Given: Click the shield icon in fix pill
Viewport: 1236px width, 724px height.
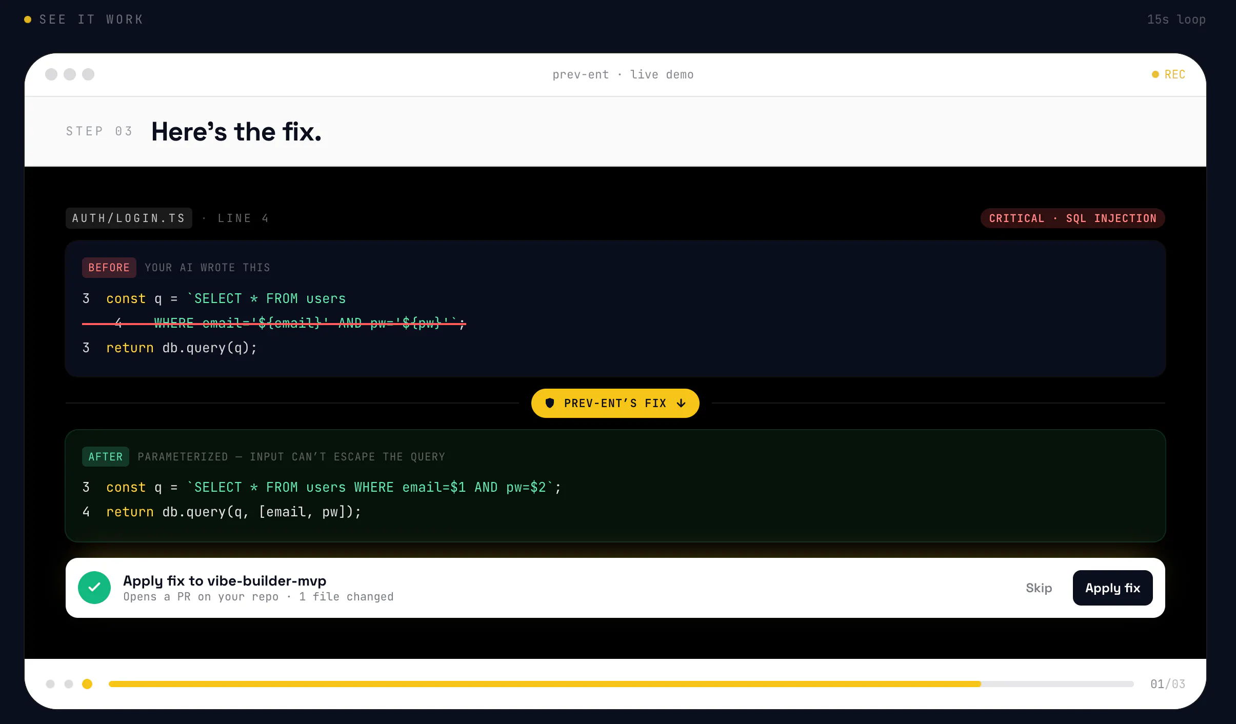Looking at the screenshot, I should point(550,403).
